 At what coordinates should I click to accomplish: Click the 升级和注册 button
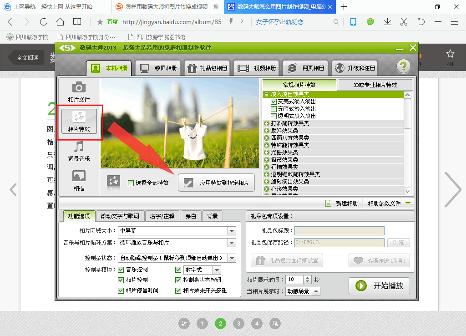coord(355,68)
